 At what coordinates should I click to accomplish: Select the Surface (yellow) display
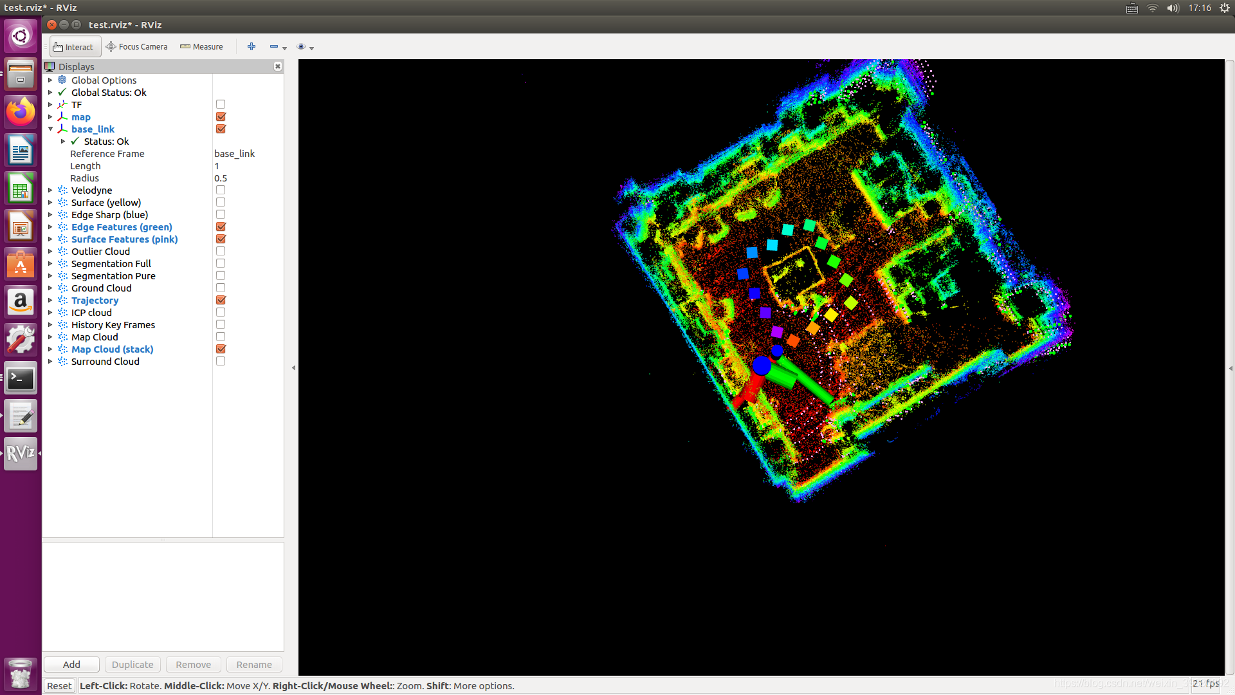point(106,202)
